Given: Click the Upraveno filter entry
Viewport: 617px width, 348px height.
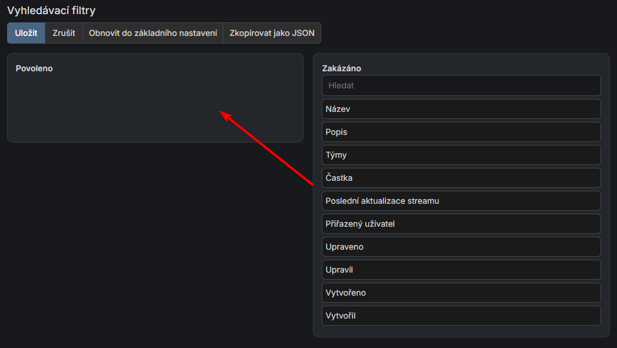Looking at the screenshot, I should [x=461, y=246].
